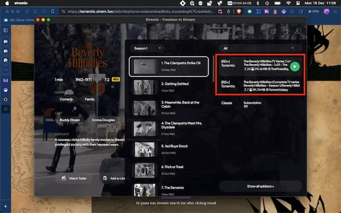Open the browser hamburger menu

335,12
